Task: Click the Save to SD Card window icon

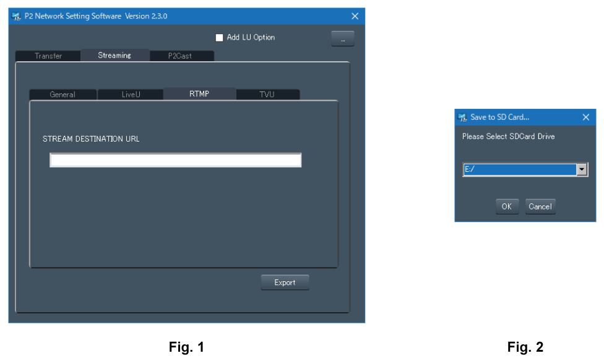Action: pyautogui.click(x=462, y=117)
